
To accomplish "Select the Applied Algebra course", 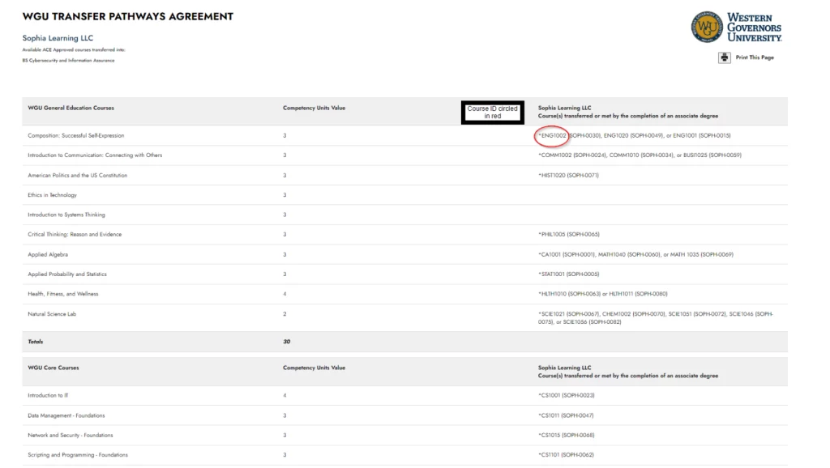I will (48, 254).
